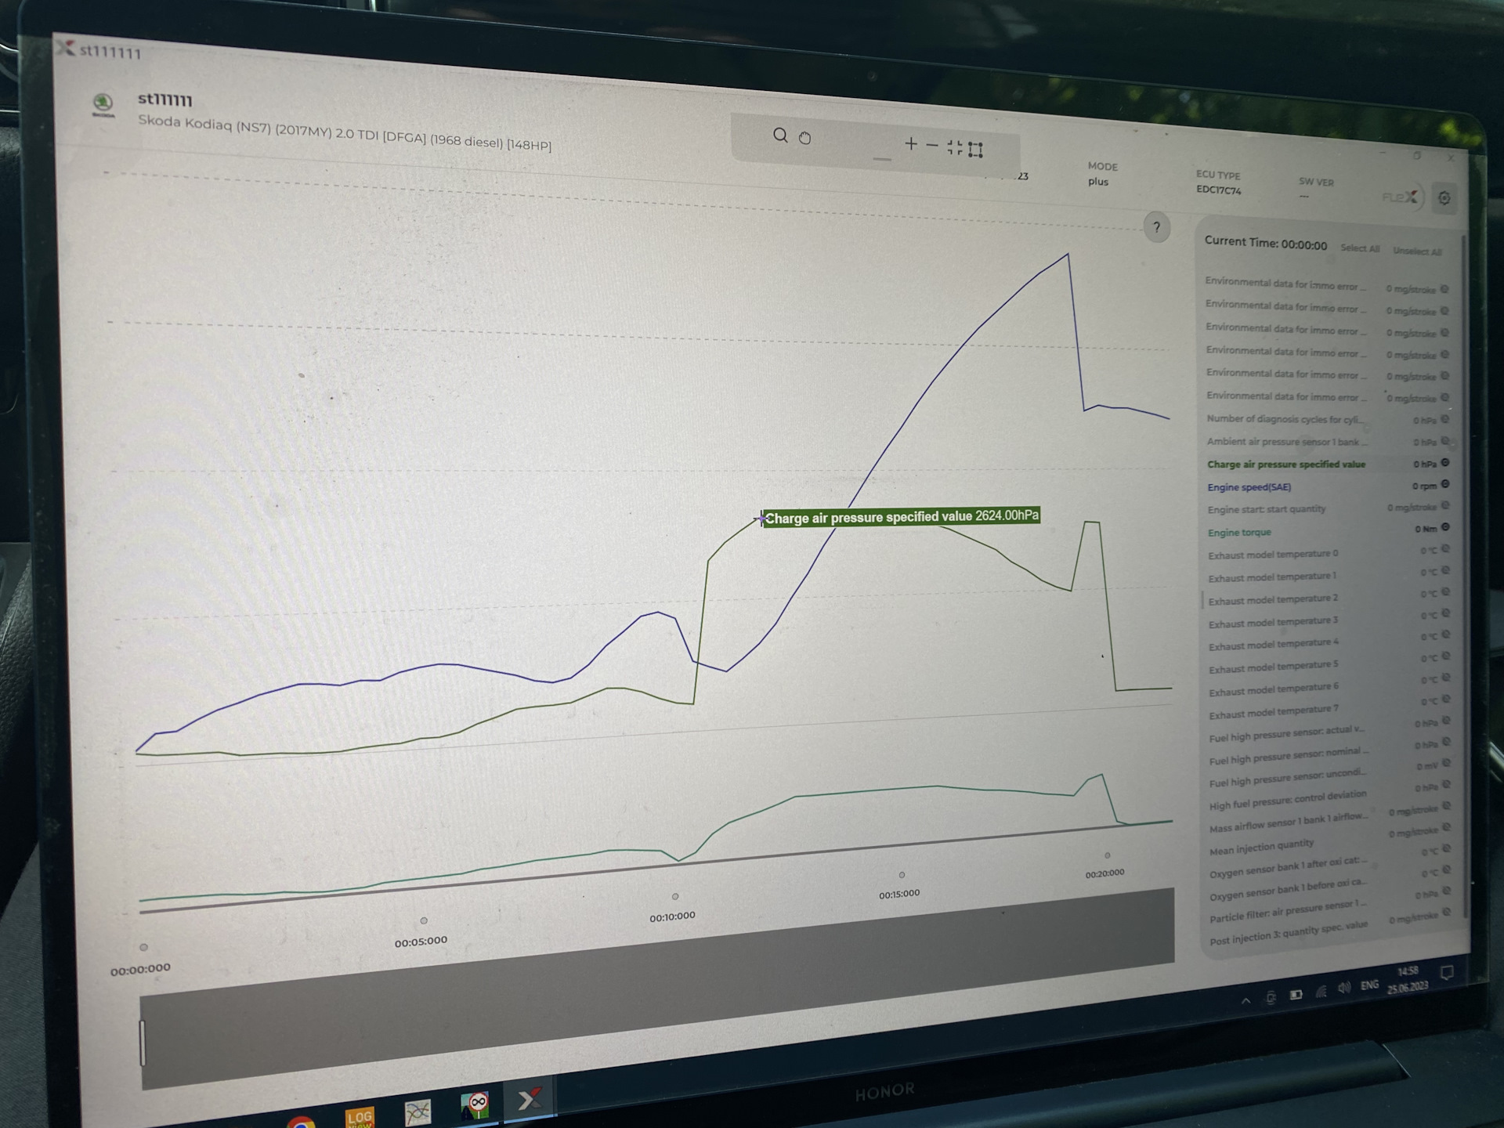
Task: Show hidden system tray icons
Action: point(1245,1000)
